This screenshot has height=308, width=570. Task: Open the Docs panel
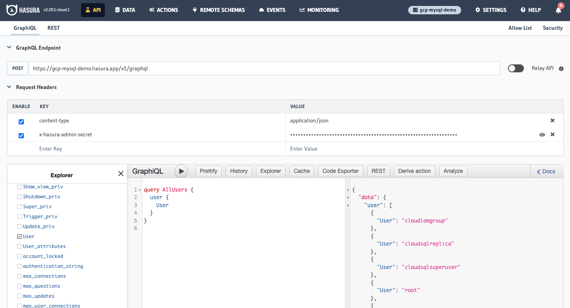pyautogui.click(x=547, y=171)
